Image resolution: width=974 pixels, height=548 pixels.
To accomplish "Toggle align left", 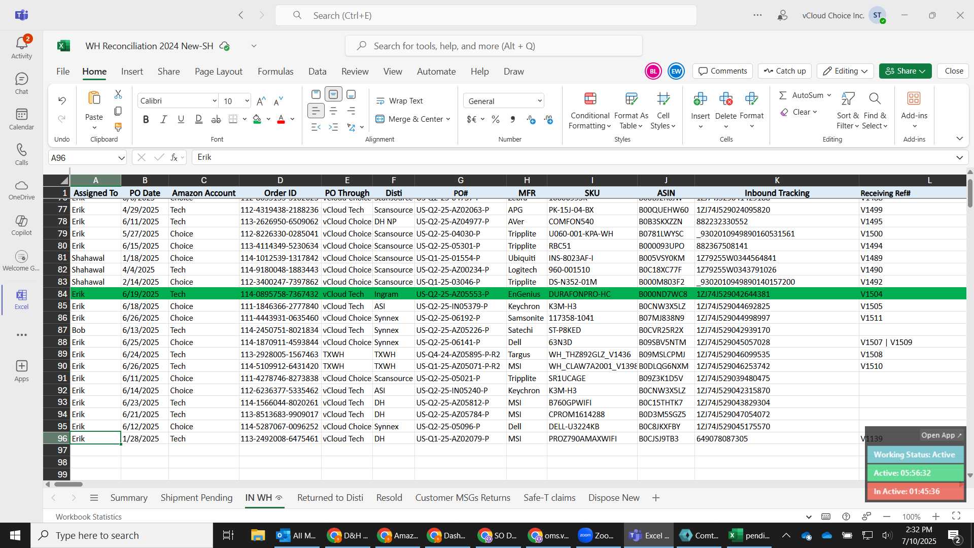I will 316,111.
